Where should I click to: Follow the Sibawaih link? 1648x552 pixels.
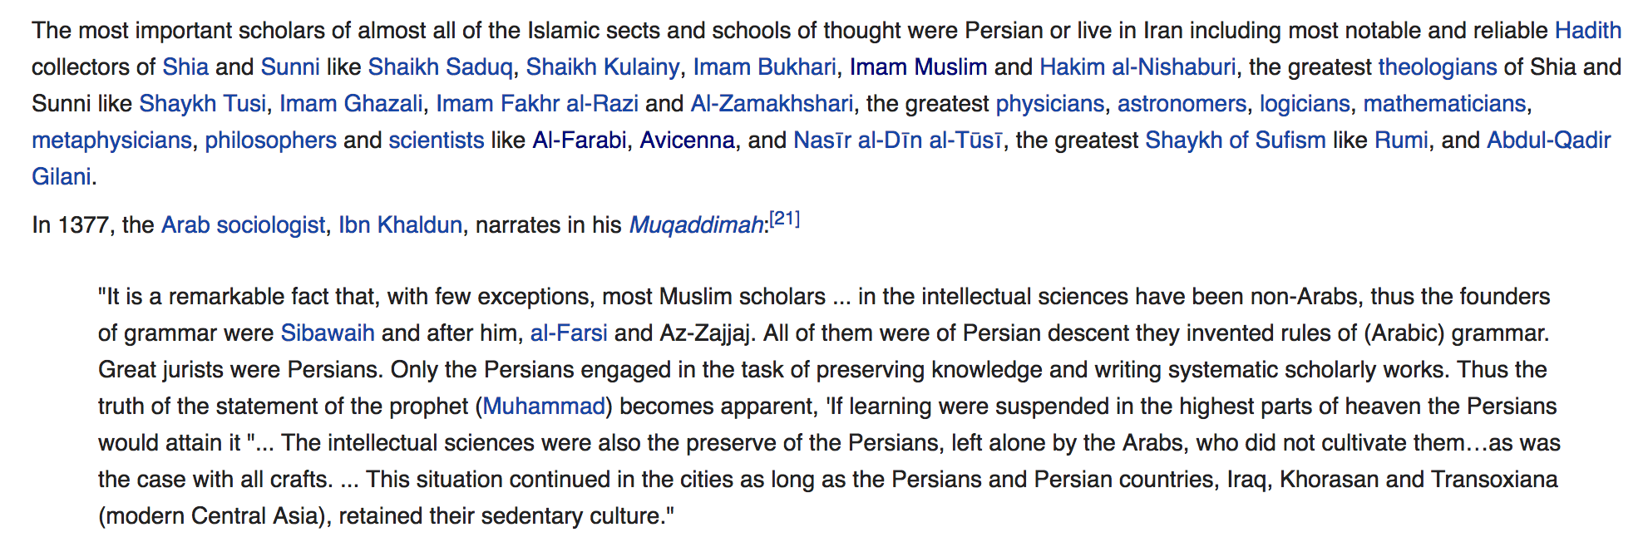[327, 333]
